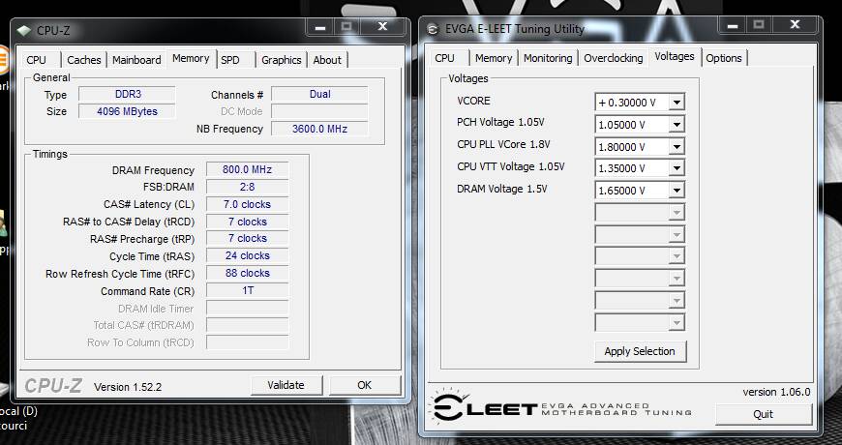842x445 pixels.
Task: Select the Memory tab in CPU-Z
Action: (191, 58)
